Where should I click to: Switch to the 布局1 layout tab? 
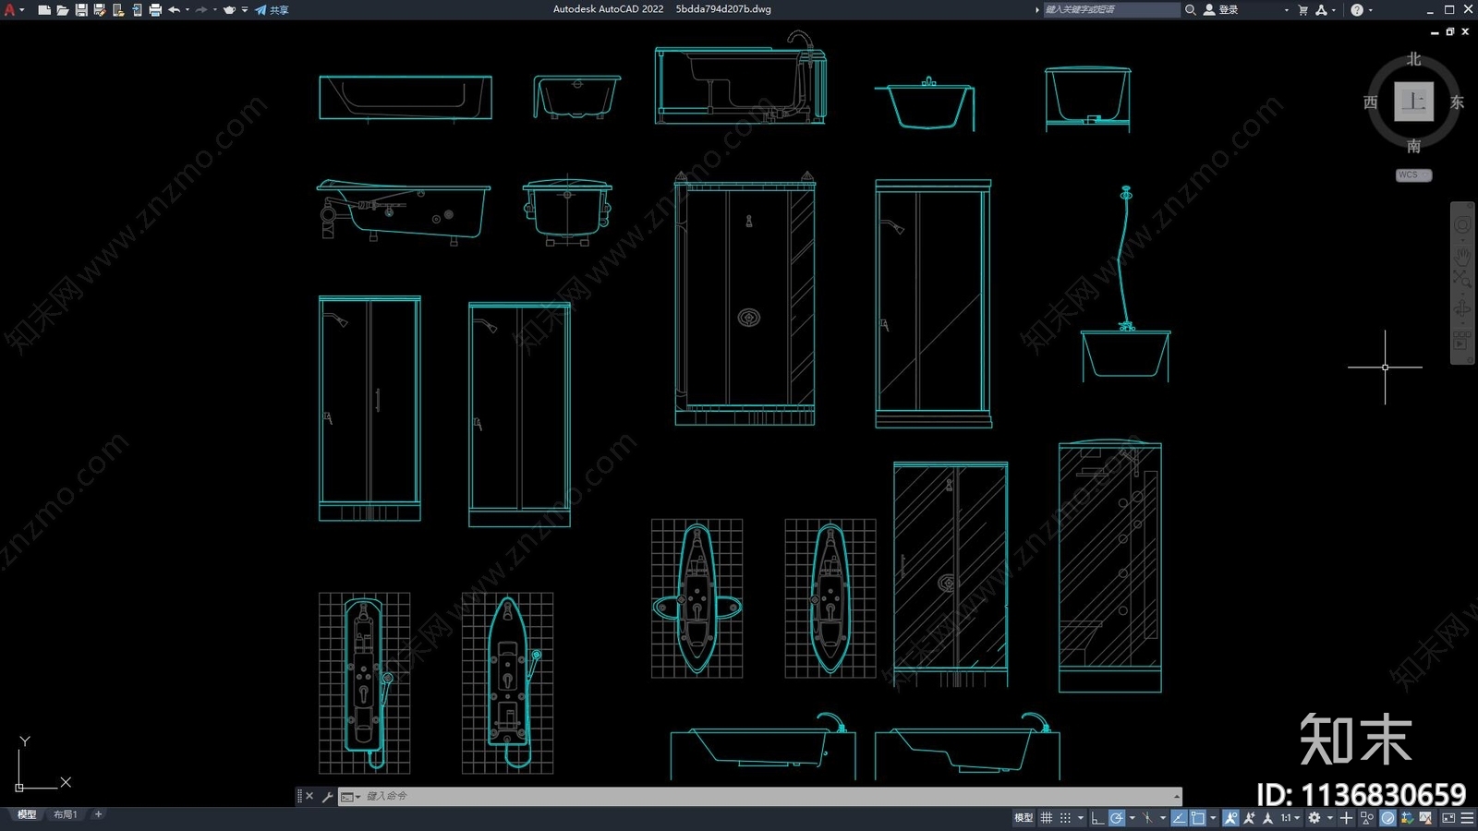click(x=65, y=814)
